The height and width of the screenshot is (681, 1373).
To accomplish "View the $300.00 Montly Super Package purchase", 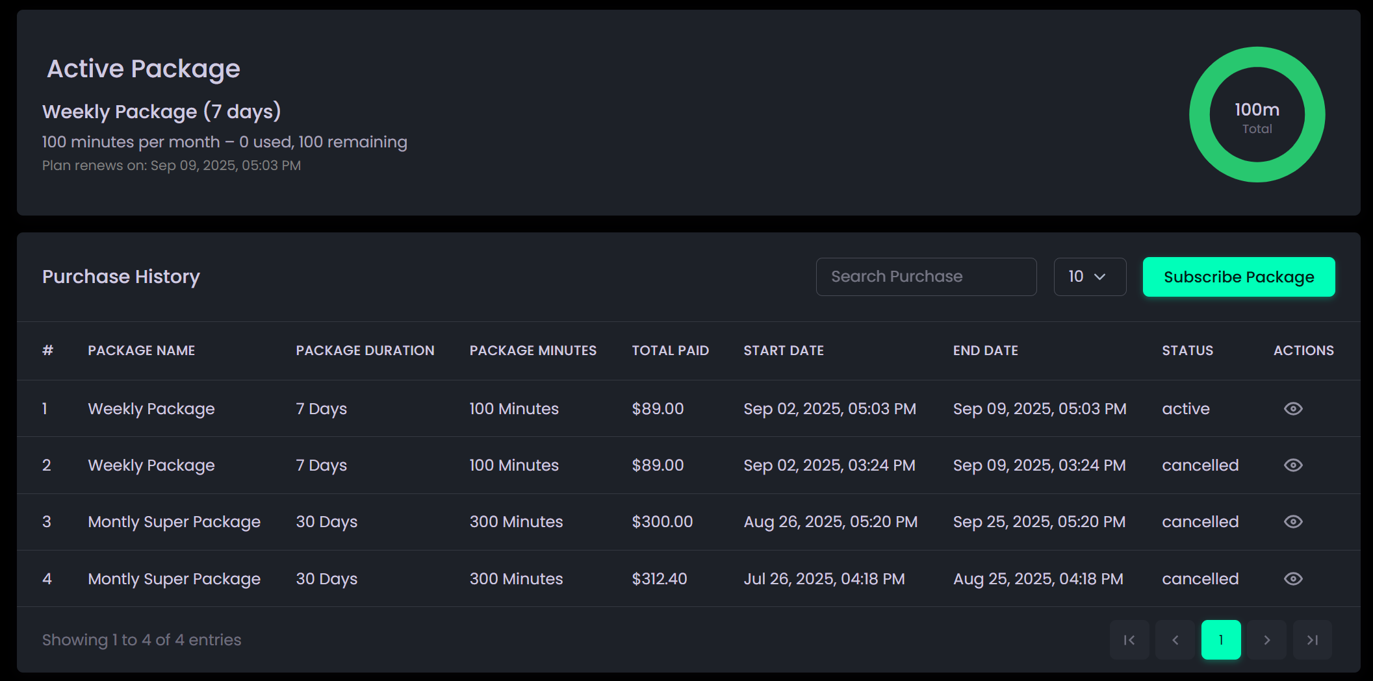I will pos(1293,521).
